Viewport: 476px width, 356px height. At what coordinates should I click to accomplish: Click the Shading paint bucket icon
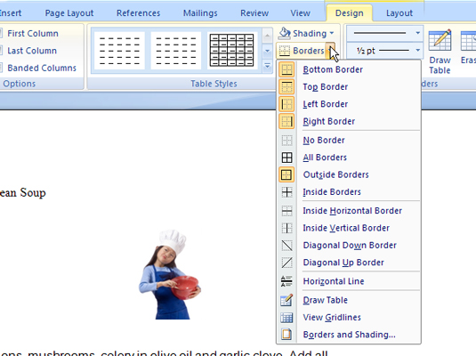coord(285,33)
